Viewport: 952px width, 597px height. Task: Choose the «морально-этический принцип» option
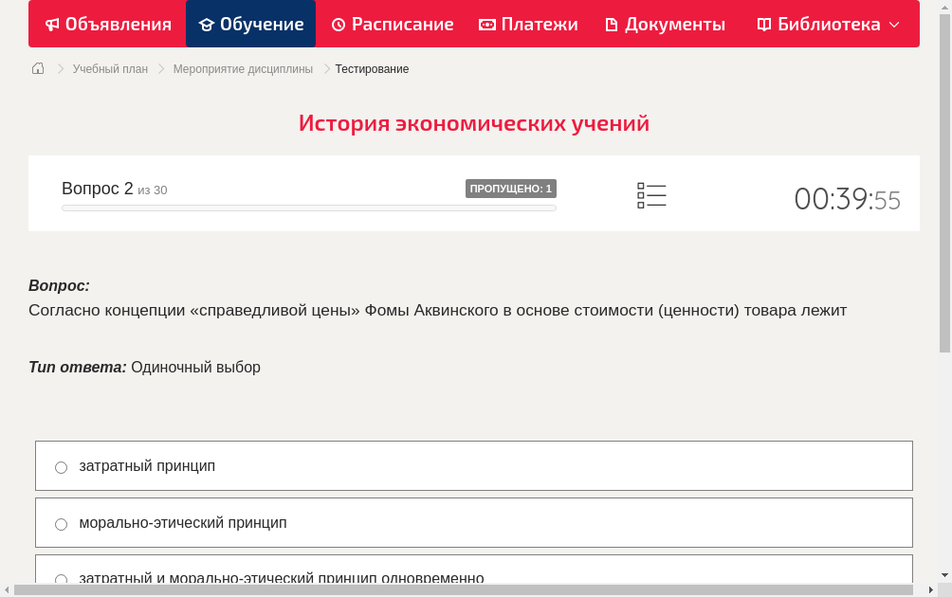(62, 524)
